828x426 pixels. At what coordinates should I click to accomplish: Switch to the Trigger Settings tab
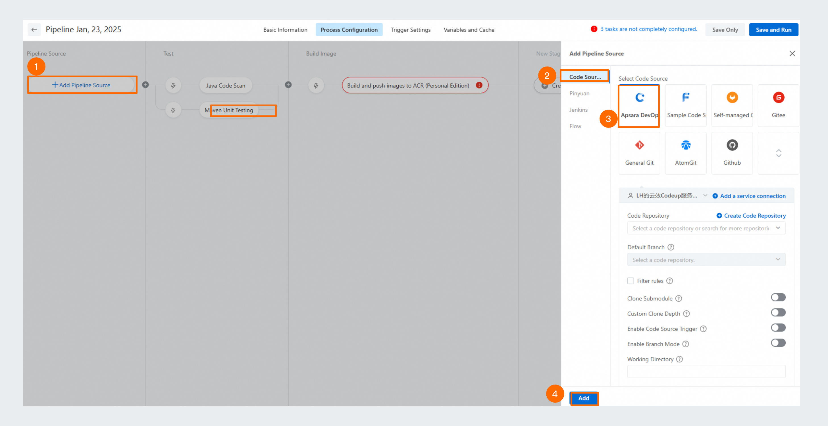click(411, 30)
